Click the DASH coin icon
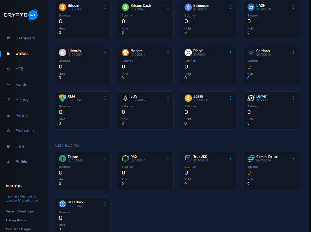Image resolution: width=311 pixels, height=232 pixels. [251, 7]
